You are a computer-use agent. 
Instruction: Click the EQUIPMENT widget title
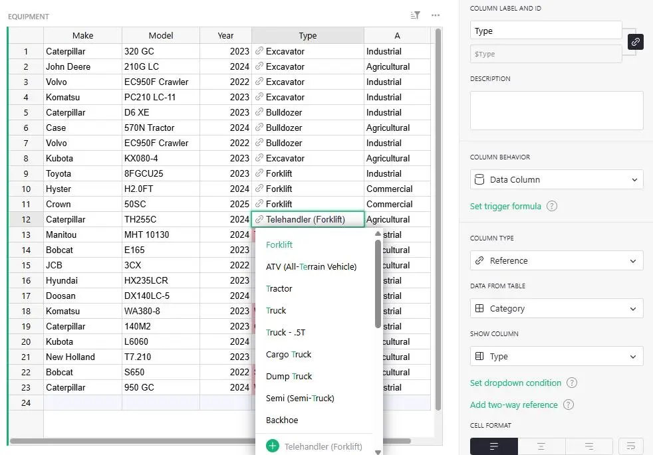(x=29, y=17)
